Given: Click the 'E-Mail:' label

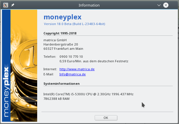Looking at the screenshot, I should tap(49, 74).
